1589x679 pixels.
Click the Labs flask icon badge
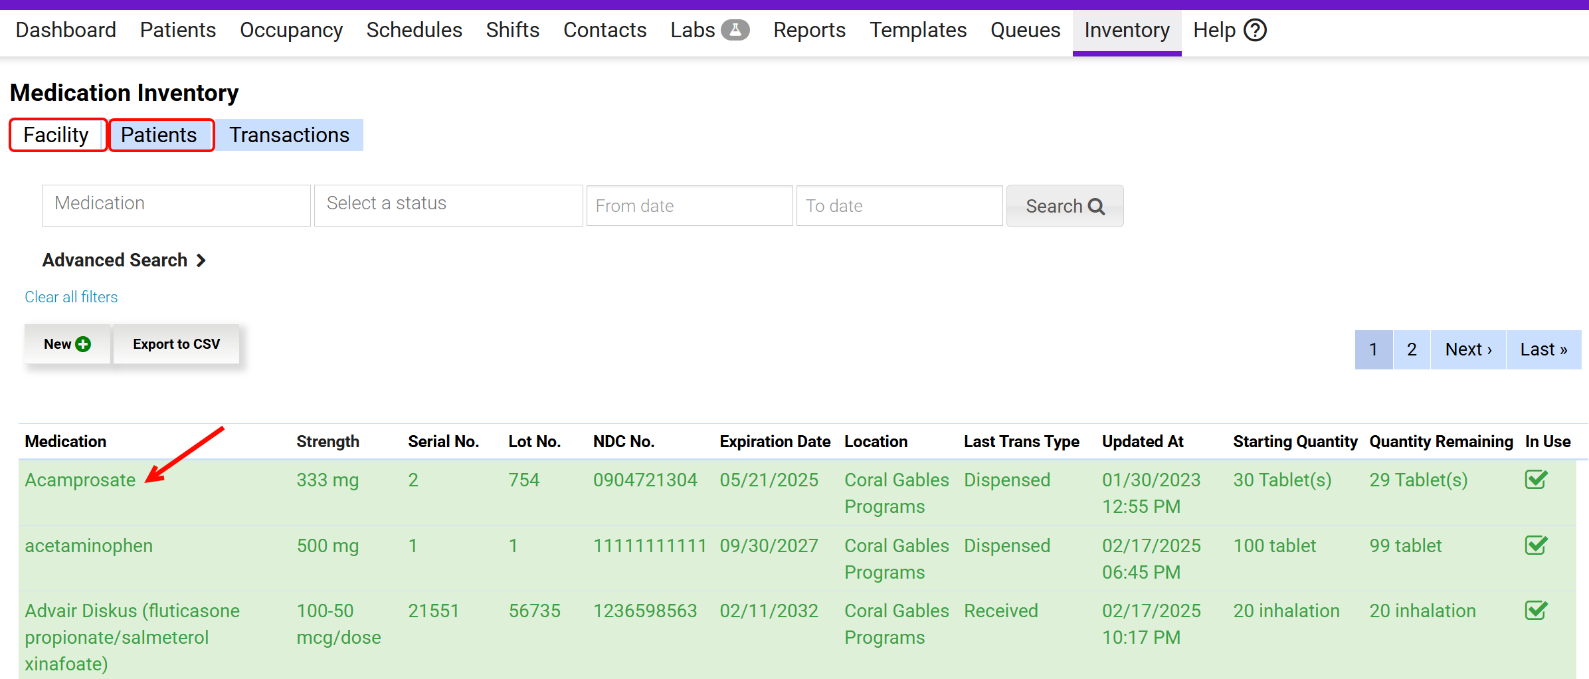pos(735,30)
